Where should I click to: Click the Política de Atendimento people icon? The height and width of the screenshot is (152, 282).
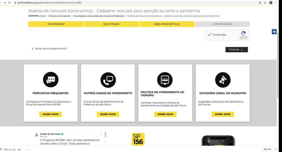[165, 80]
